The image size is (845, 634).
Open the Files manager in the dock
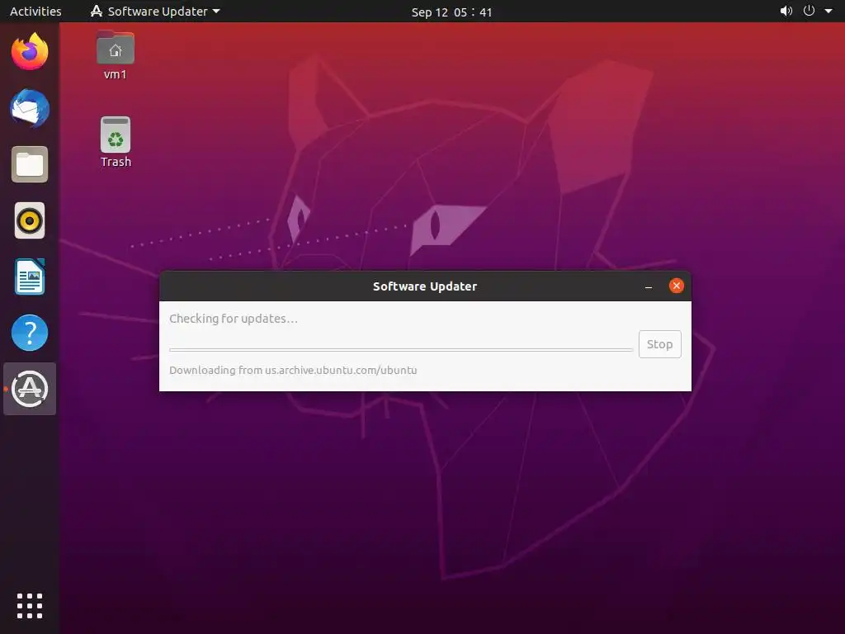coord(30,164)
